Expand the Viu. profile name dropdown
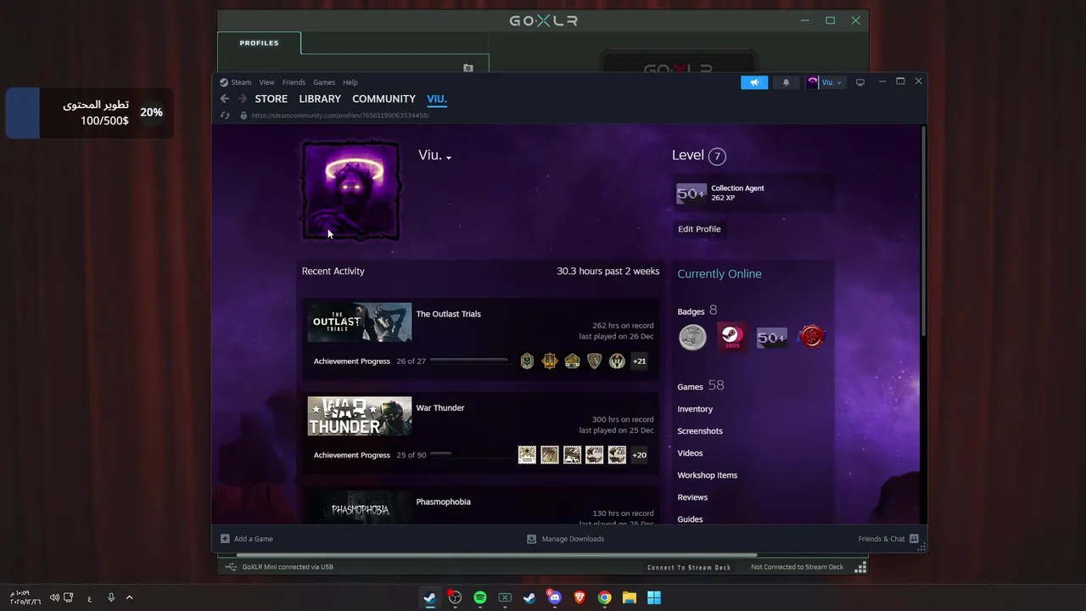 tap(448, 157)
